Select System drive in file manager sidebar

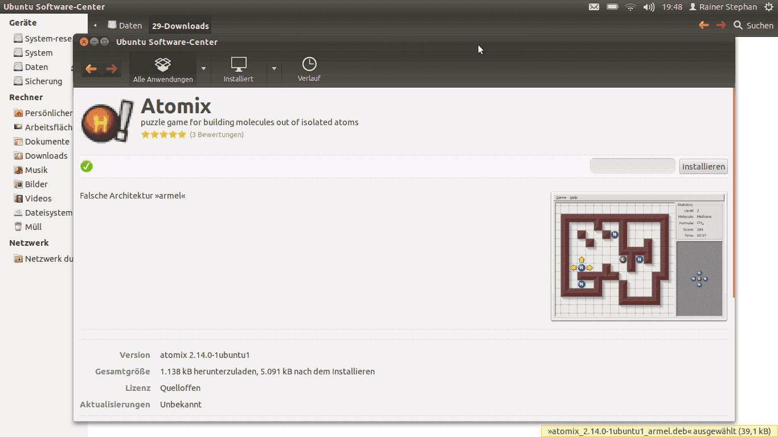(x=34, y=53)
